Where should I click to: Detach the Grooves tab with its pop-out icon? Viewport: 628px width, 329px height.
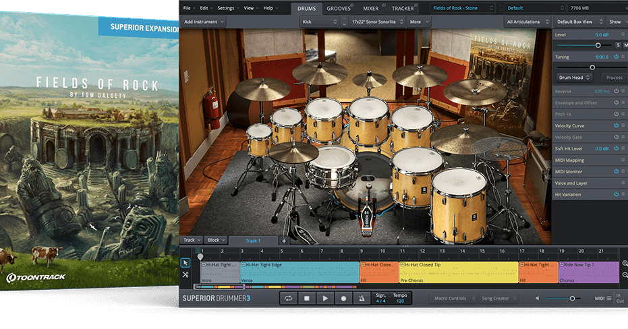pyautogui.click(x=352, y=5)
